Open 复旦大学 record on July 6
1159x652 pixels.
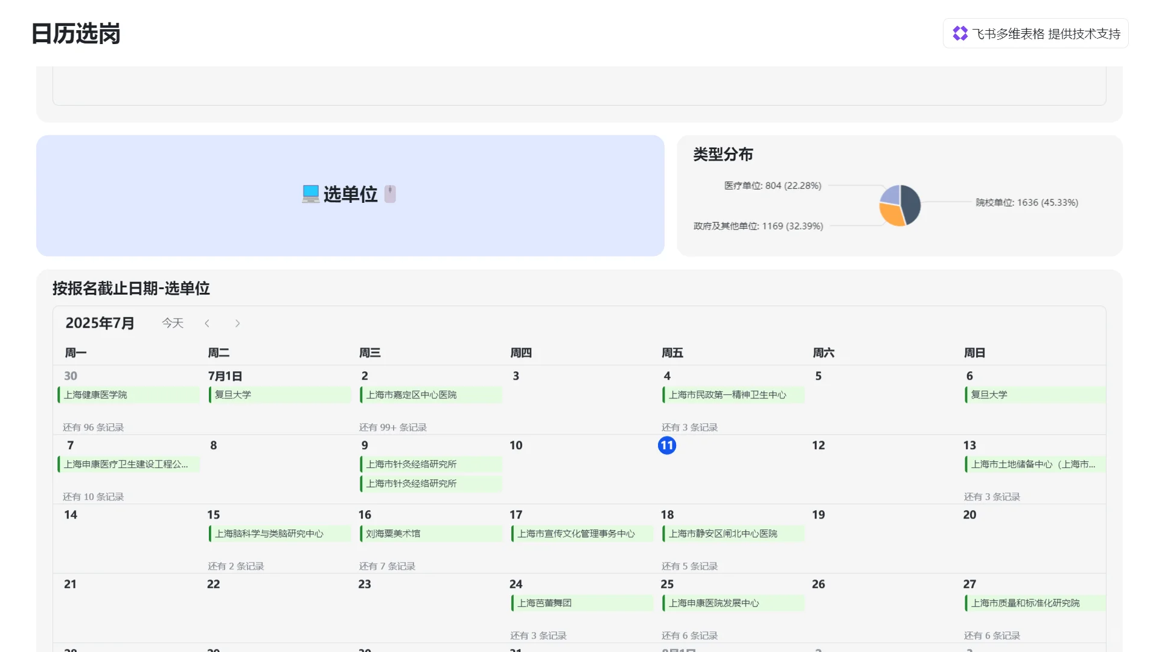click(1035, 395)
